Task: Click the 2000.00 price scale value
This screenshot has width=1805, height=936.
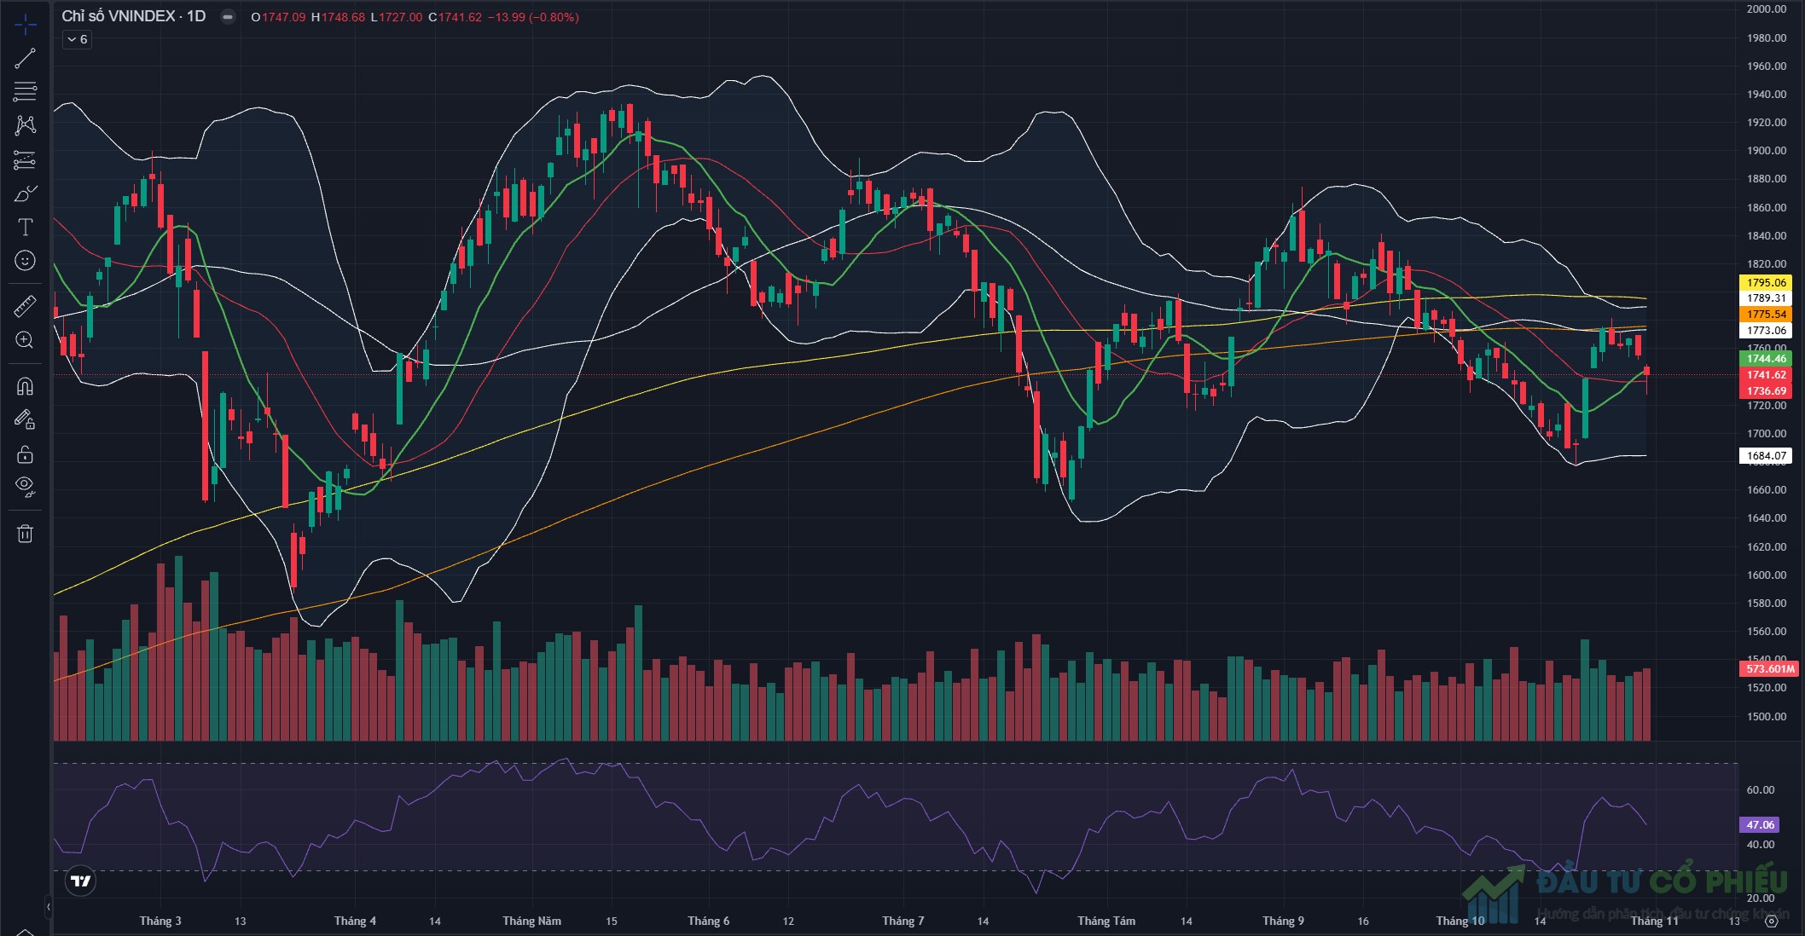Action: coord(1767,9)
